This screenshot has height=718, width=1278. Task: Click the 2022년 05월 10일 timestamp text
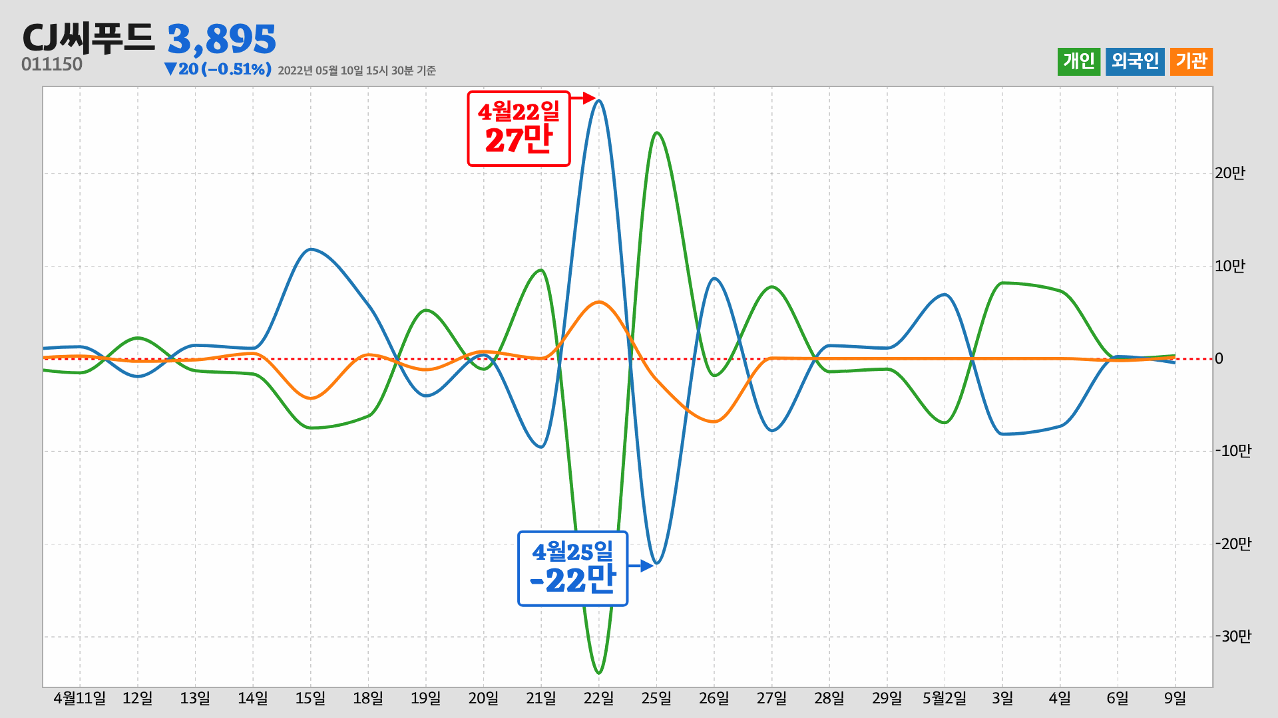[x=357, y=70]
